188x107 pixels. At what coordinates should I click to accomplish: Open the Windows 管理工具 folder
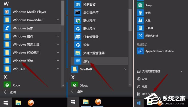click(x=32, y=44)
